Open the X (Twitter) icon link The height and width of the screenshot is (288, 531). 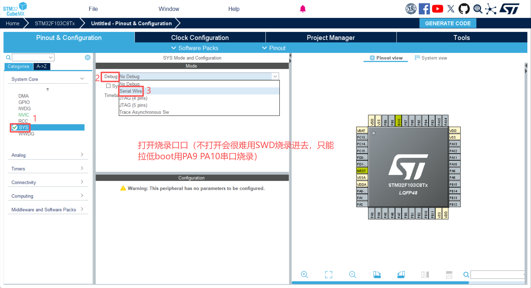coord(451,9)
